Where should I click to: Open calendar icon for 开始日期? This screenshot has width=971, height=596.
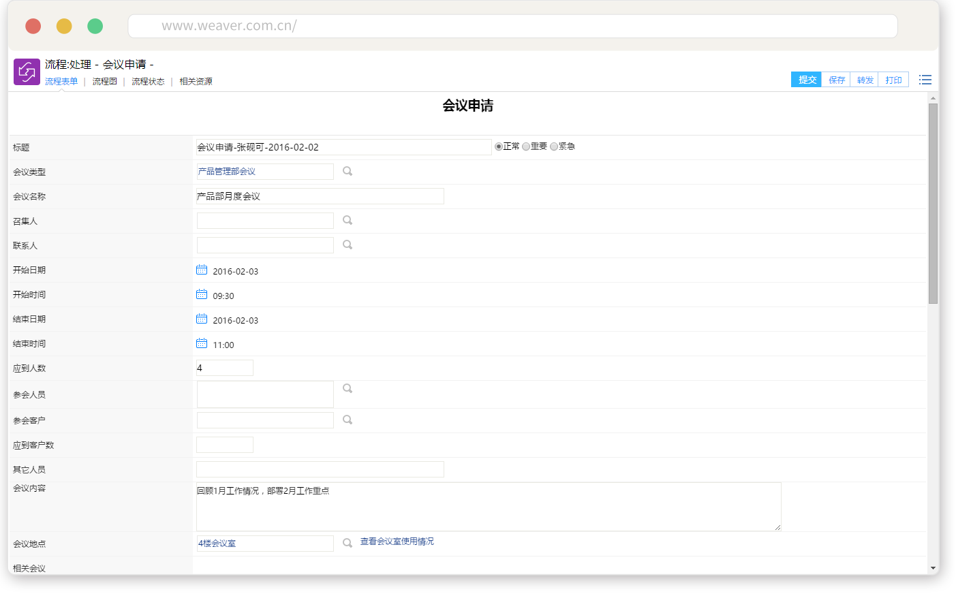[x=202, y=270]
